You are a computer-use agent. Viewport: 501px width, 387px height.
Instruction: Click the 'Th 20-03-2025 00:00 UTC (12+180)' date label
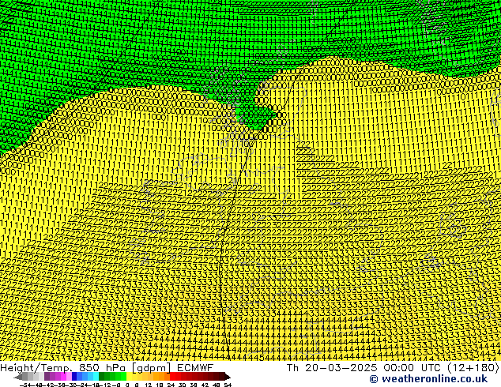pyautogui.click(x=393, y=368)
